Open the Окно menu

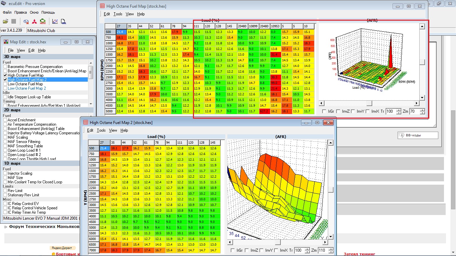click(x=34, y=12)
